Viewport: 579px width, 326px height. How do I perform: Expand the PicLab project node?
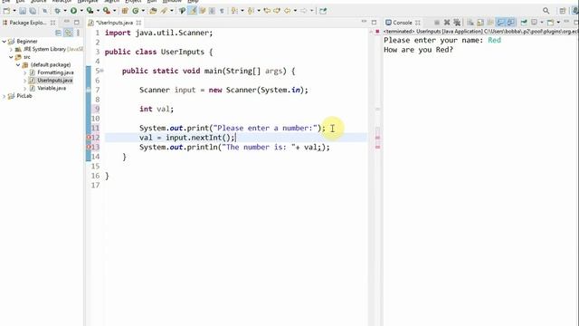click(4, 96)
